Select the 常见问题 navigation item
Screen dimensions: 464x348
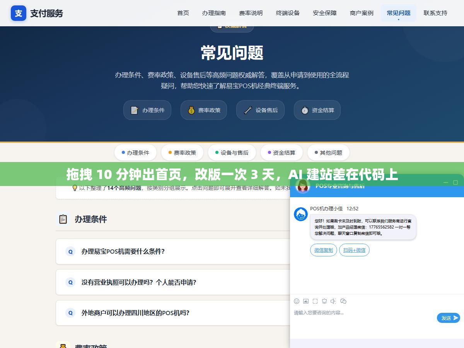[x=399, y=13]
